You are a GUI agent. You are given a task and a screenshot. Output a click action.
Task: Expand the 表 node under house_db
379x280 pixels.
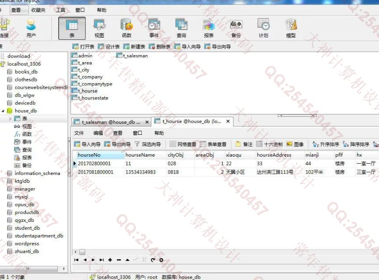click(10, 119)
